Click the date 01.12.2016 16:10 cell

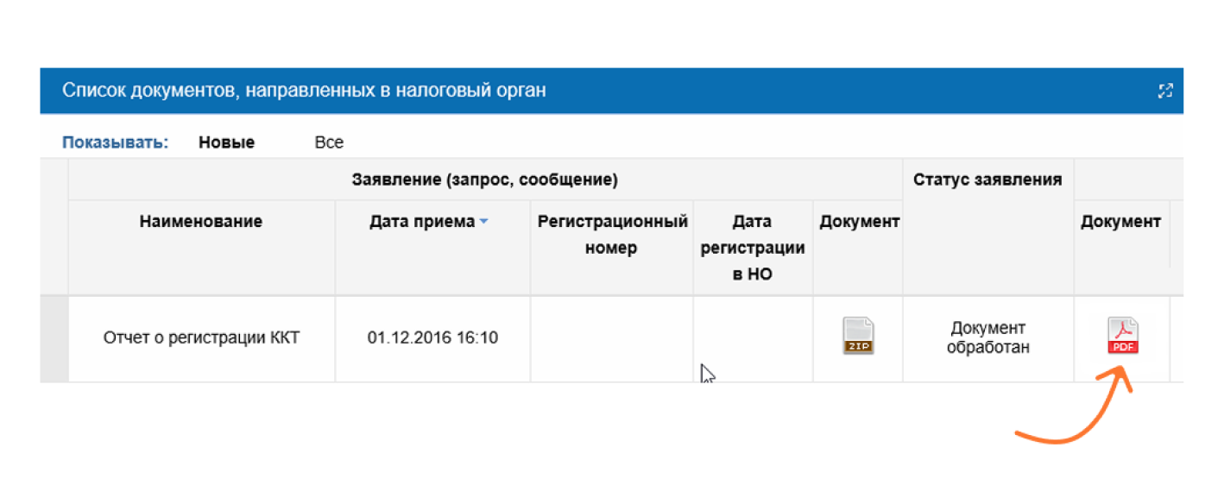coord(432,337)
